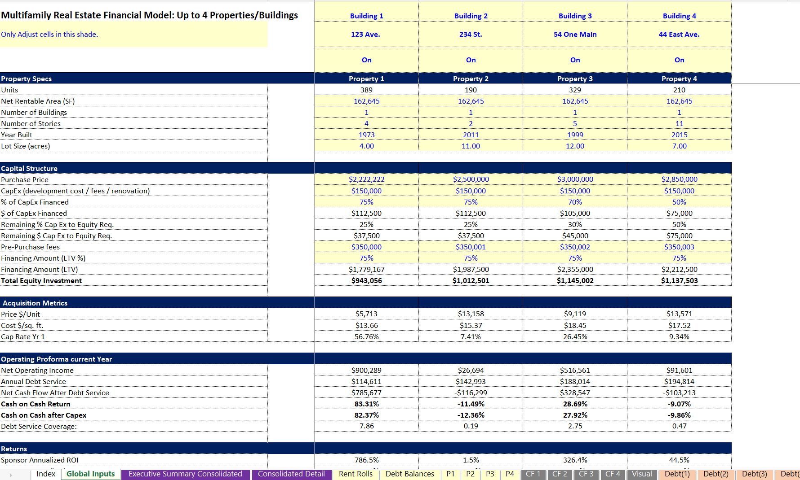The height and width of the screenshot is (480, 800).
Task: Switch to the P1 sheet tab
Action: pyautogui.click(x=450, y=474)
